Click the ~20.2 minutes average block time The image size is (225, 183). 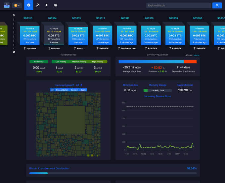click(x=132, y=68)
